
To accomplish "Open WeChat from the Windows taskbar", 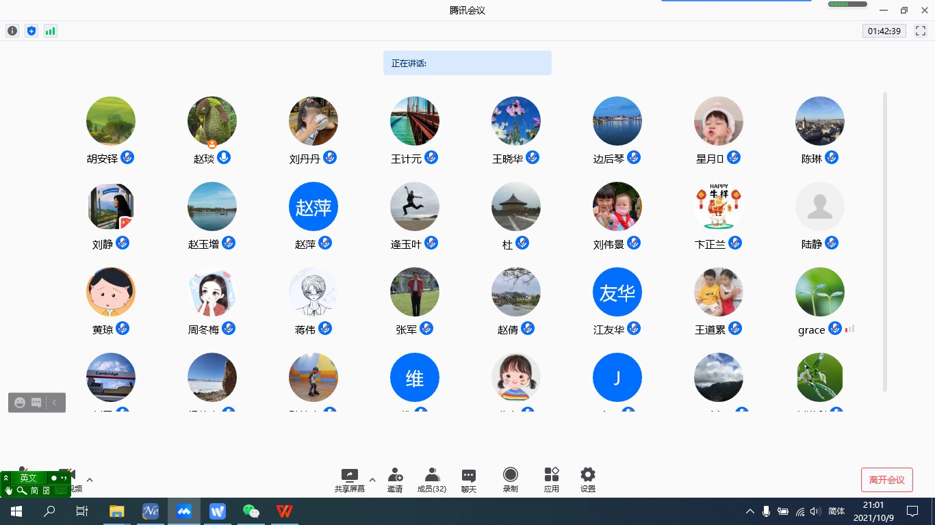I will 251,511.
